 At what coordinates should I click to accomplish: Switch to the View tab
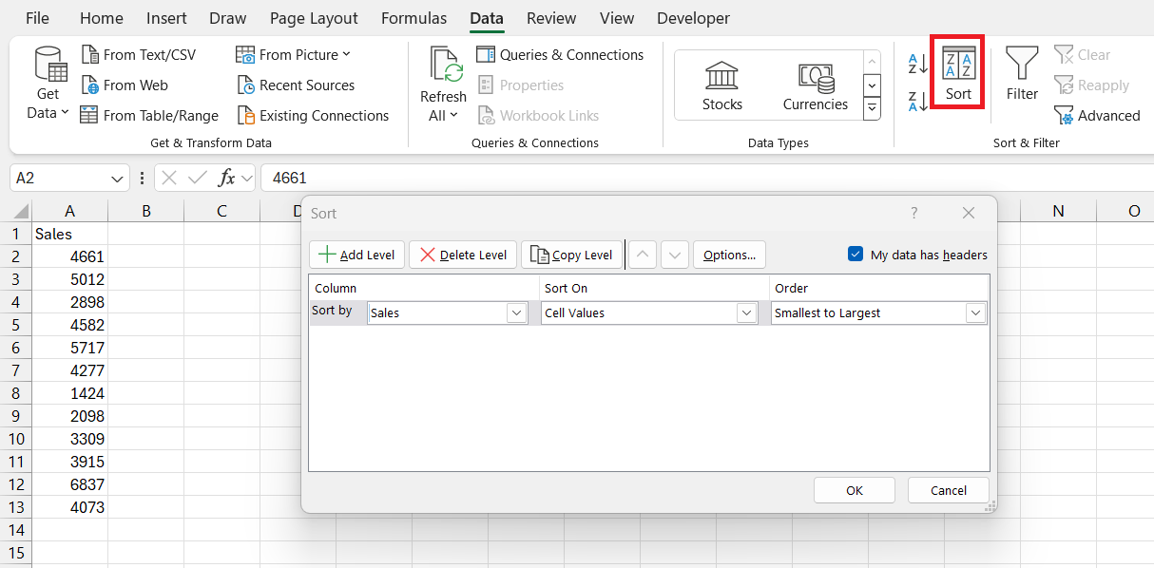(617, 18)
